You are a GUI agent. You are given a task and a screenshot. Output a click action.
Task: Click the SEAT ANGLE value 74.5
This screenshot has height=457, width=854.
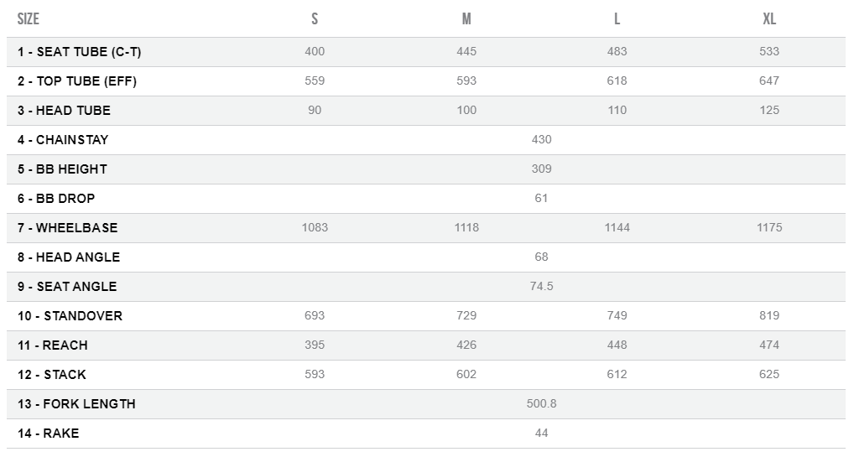[x=542, y=287]
